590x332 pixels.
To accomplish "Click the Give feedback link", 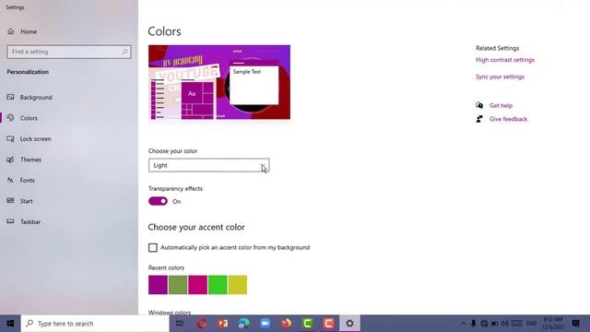I will click(x=508, y=119).
